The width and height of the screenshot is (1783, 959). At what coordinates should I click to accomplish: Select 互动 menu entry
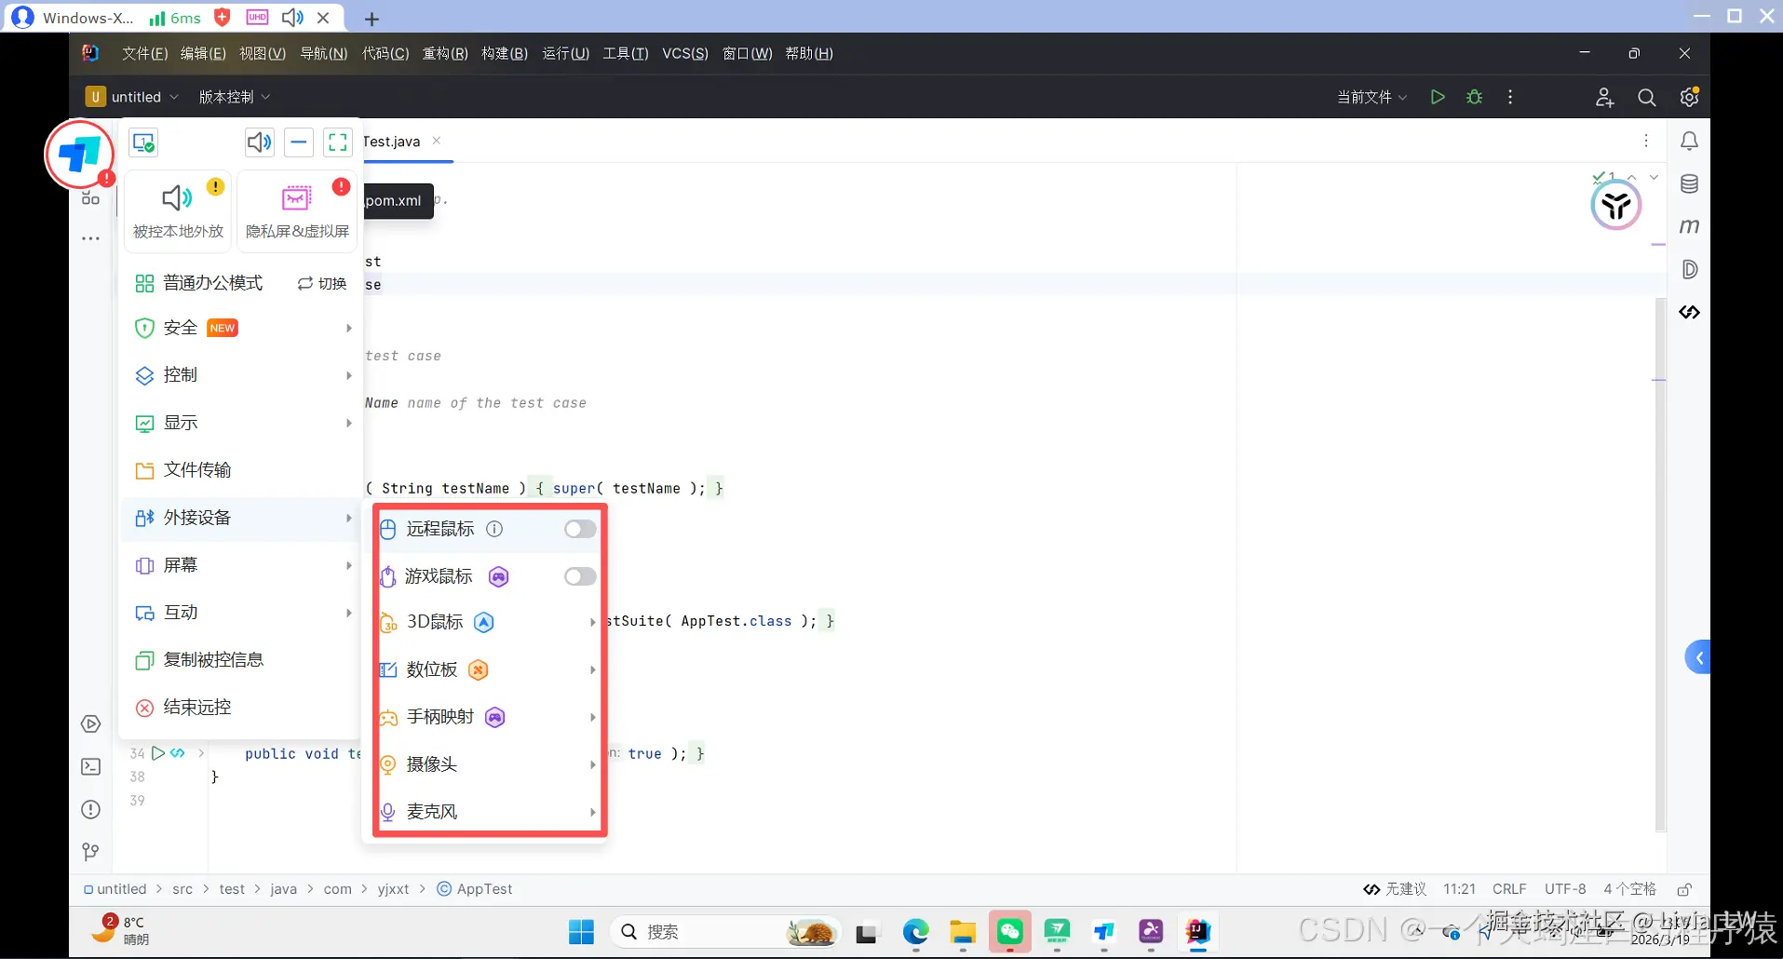[x=240, y=613]
